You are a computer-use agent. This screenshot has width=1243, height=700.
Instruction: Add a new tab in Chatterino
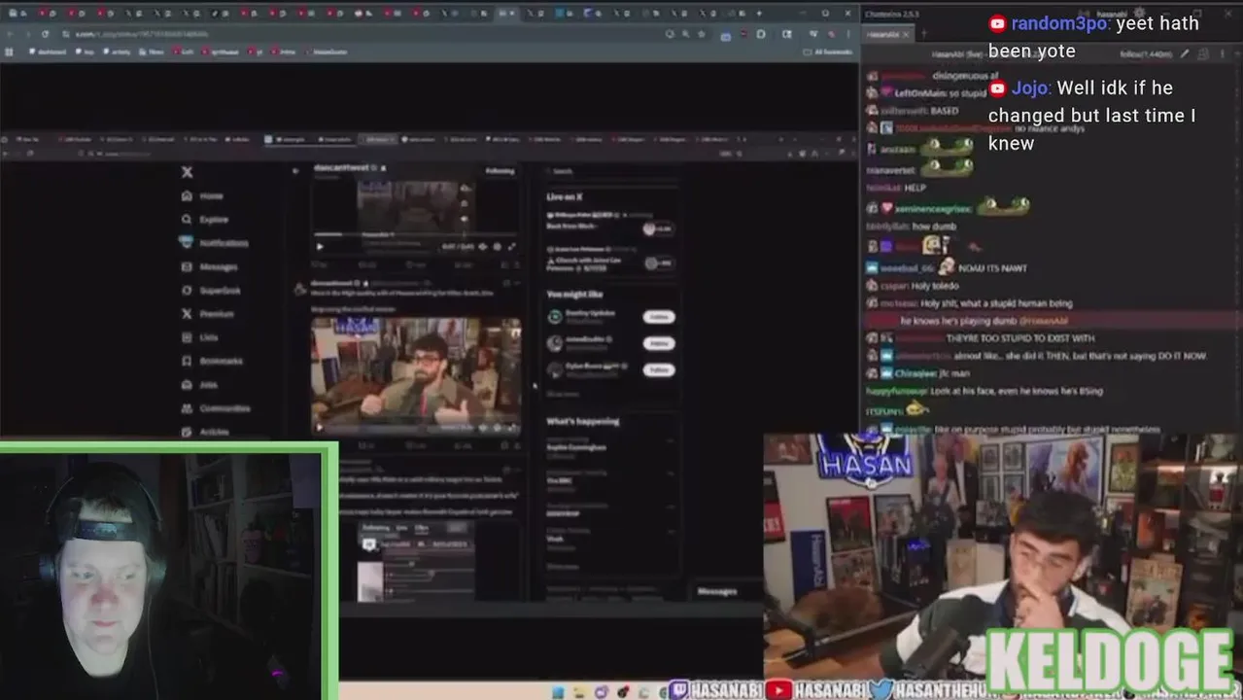pos(923,34)
